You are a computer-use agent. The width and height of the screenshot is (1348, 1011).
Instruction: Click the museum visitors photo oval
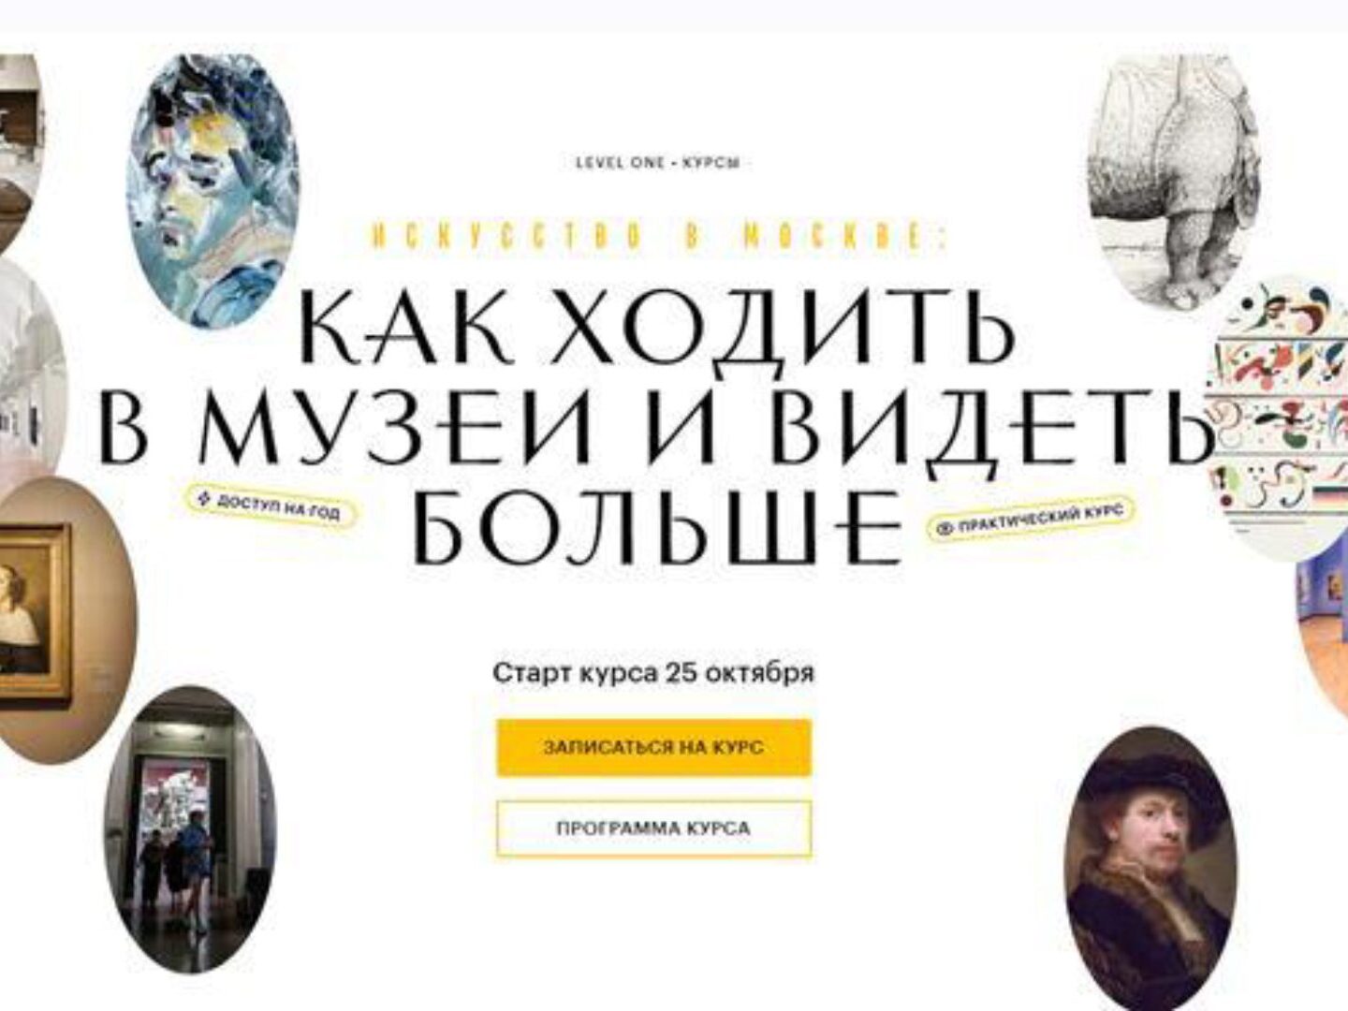pos(190,828)
